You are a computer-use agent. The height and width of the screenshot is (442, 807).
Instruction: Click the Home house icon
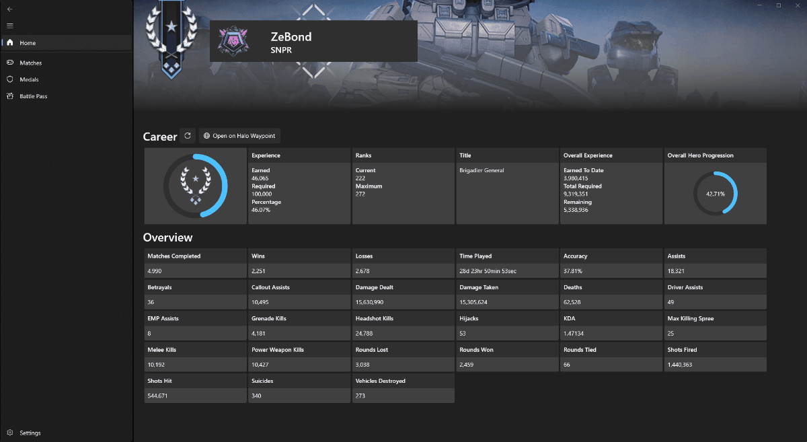9,43
